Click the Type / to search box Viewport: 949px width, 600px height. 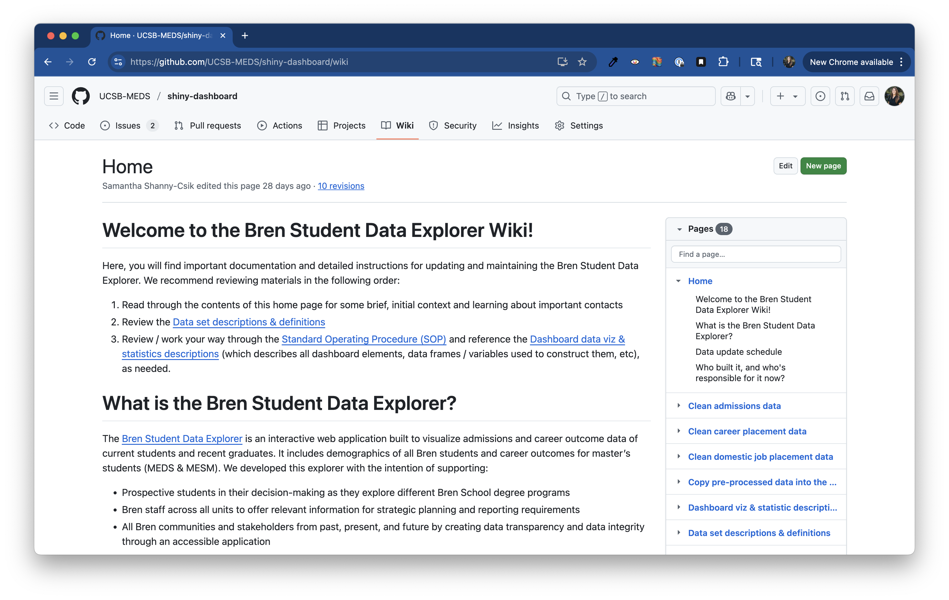636,96
